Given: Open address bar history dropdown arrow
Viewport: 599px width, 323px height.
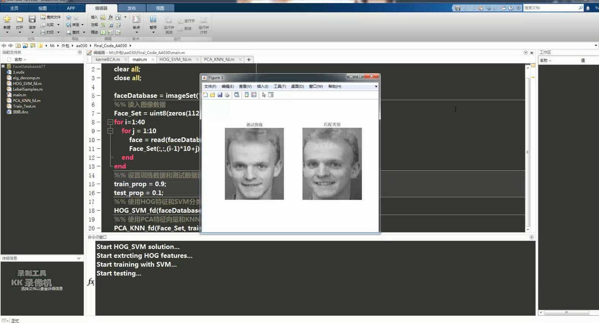Looking at the screenshot, I should (596, 46).
